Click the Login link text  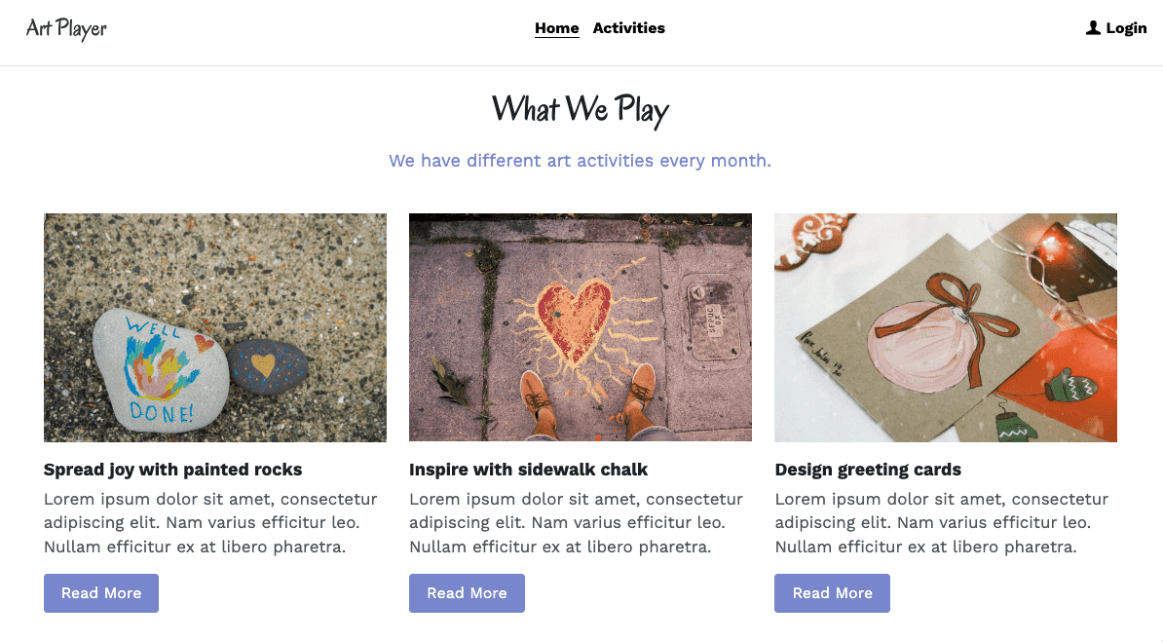tap(1126, 28)
